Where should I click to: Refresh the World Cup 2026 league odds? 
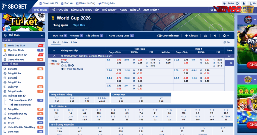(229, 56)
